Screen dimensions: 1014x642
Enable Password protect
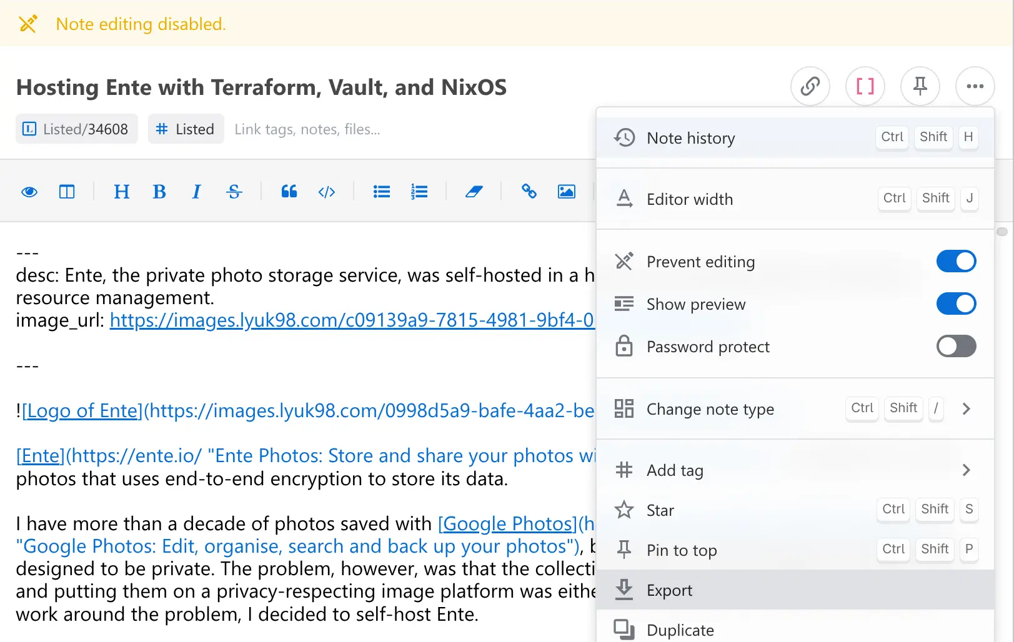click(956, 346)
